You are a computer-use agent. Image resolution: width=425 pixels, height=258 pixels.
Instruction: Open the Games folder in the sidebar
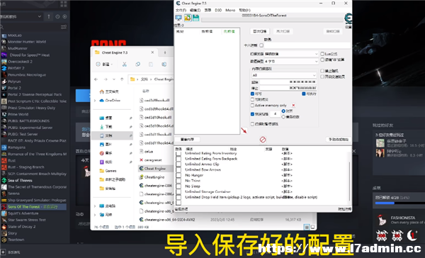[110, 171]
